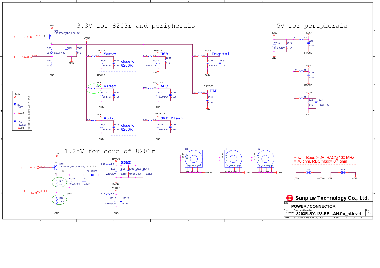Click the BC30 0.1uF capacitor
The image size is (380, 268).
point(77,51)
